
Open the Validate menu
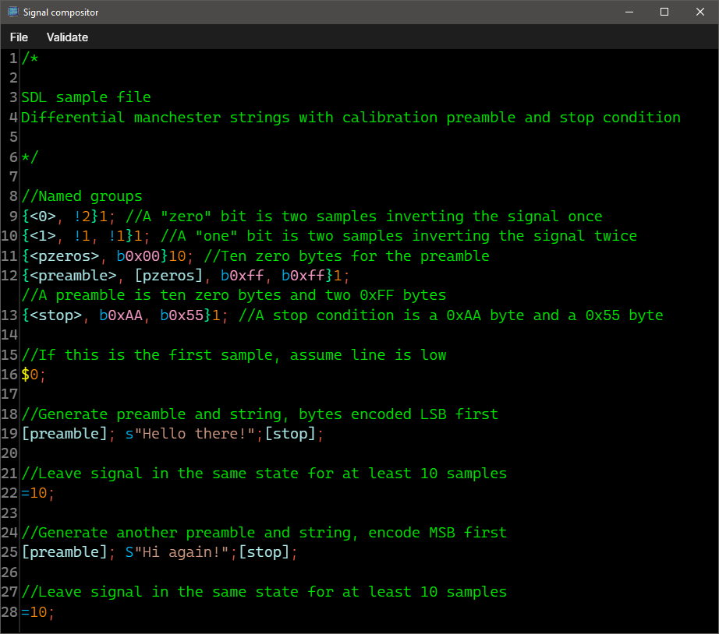(x=67, y=37)
